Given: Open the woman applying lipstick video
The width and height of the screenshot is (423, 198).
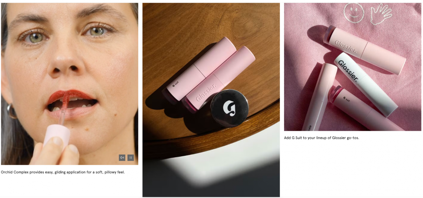Looking at the screenshot, I should click(70, 84).
